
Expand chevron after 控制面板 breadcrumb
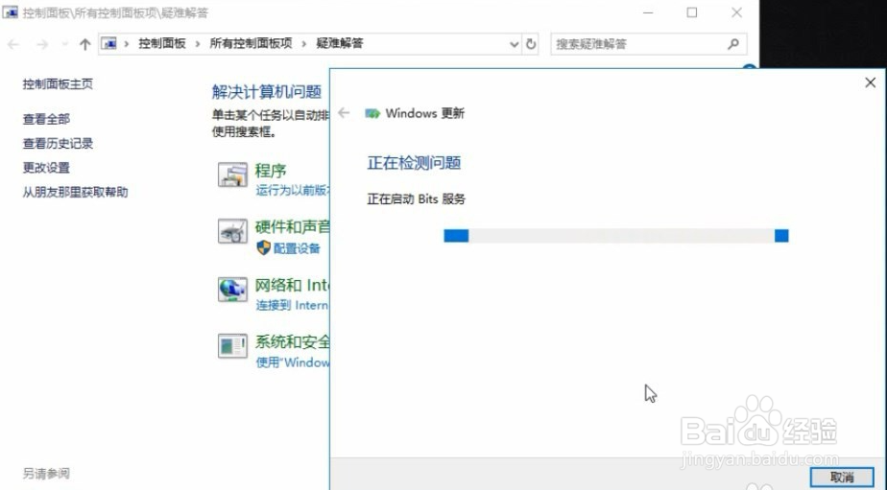click(x=198, y=44)
